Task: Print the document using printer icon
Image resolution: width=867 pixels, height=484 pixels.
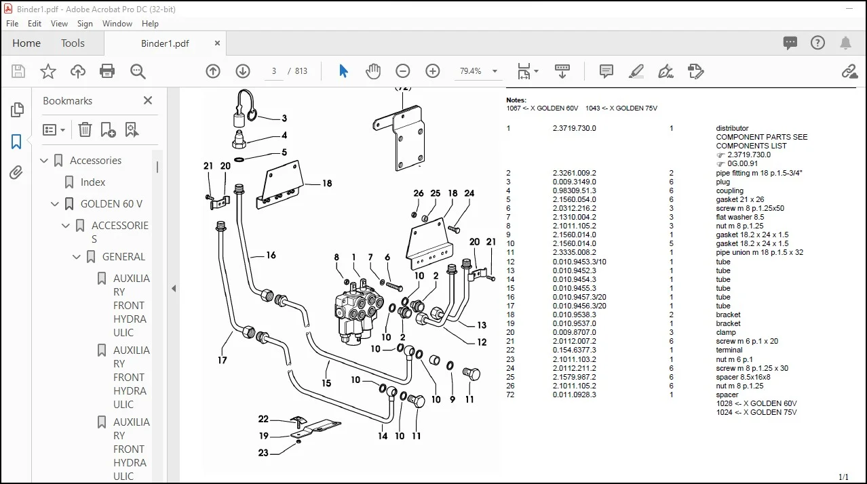Action: [107, 71]
